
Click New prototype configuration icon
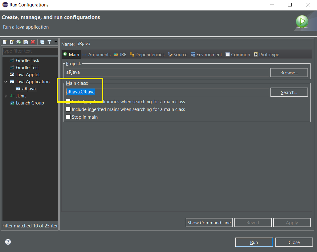pyautogui.click(x=12, y=42)
